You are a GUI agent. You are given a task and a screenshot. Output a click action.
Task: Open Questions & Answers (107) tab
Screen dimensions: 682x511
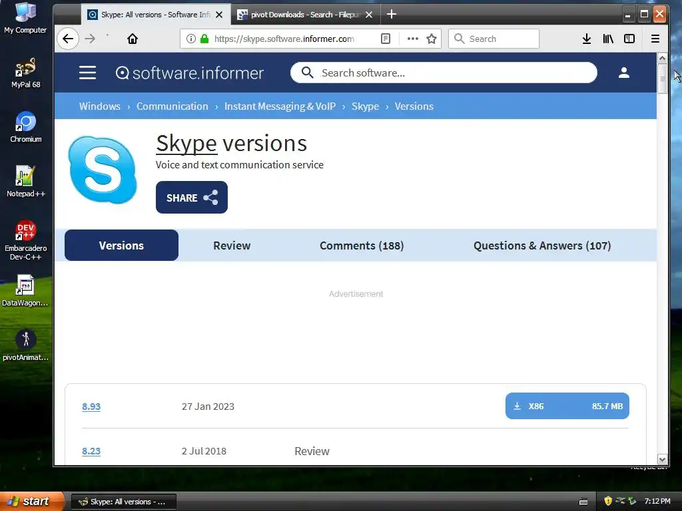542,246
